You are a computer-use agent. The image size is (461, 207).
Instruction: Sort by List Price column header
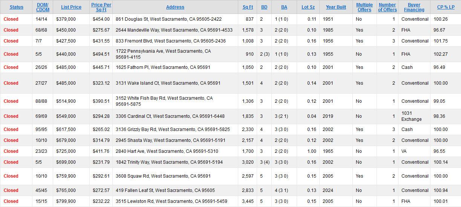[71, 7]
